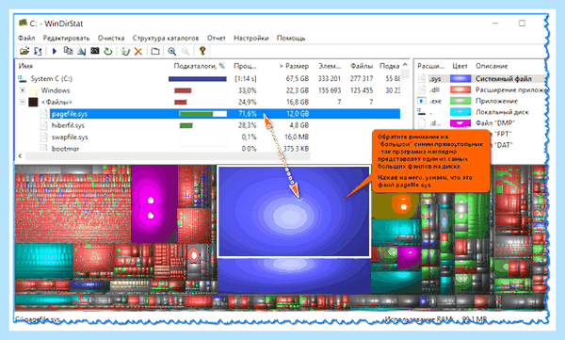The width and height of the screenshot is (565, 340).
Task: Click the swapfile.sys file icon
Action: (43, 137)
